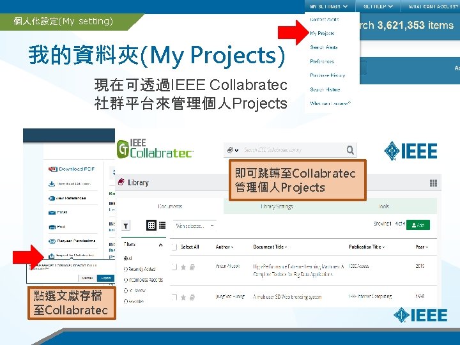
Task: Click the Email envelope icon
Action: click(52, 212)
